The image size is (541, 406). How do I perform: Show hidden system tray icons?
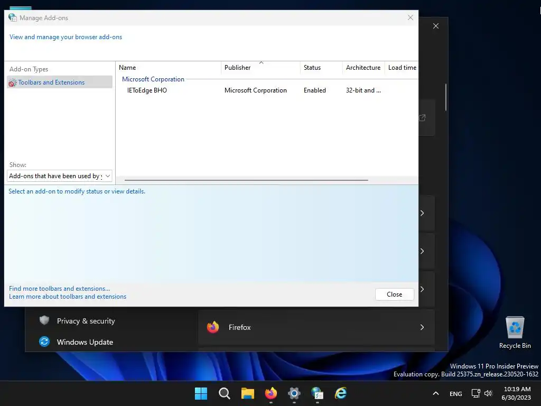[436, 393]
